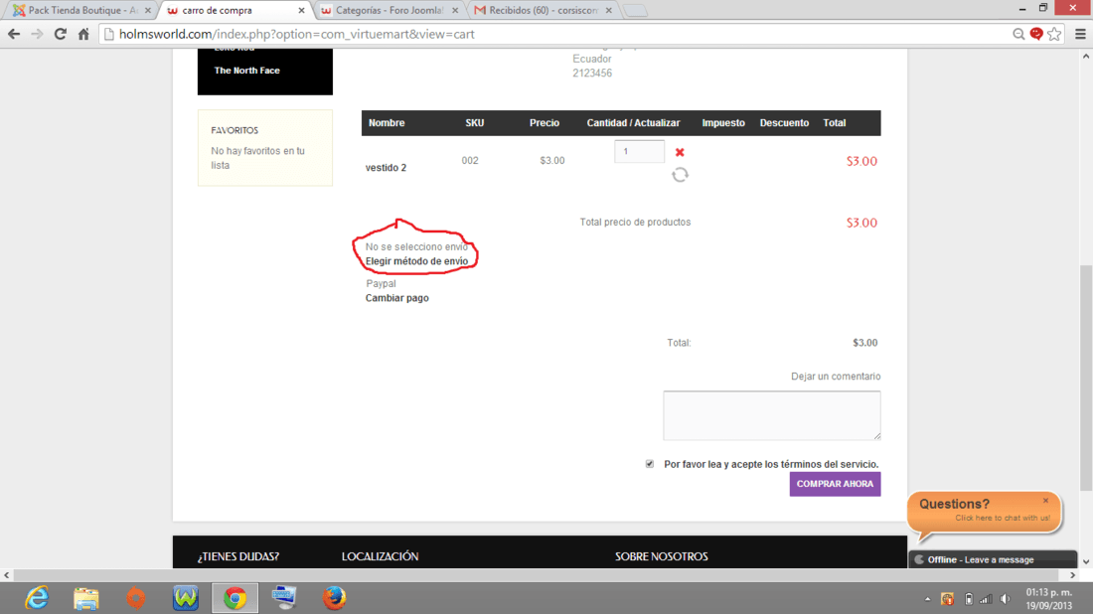Image resolution: width=1093 pixels, height=614 pixels.
Task: Show hidden system tray icons
Action: tap(927, 599)
